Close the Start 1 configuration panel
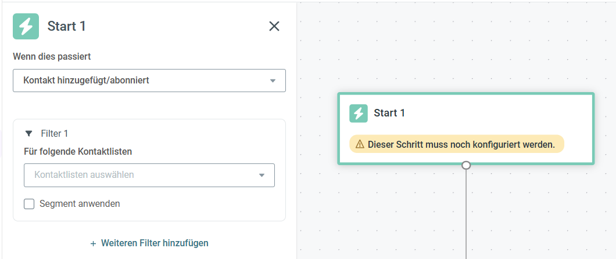The height and width of the screenshot is (259, 616). coord(274,26)
